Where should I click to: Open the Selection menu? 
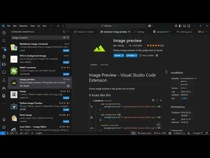[x=23, y=26]
